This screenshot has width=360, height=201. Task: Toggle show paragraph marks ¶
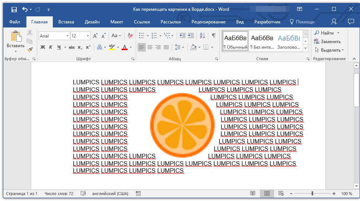pos(214,36)
